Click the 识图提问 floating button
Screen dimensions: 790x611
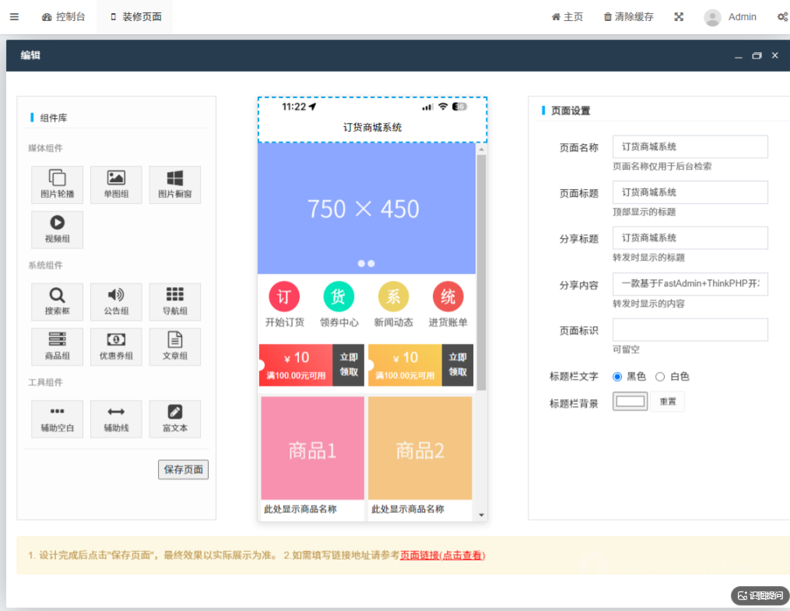pos(760,595)
